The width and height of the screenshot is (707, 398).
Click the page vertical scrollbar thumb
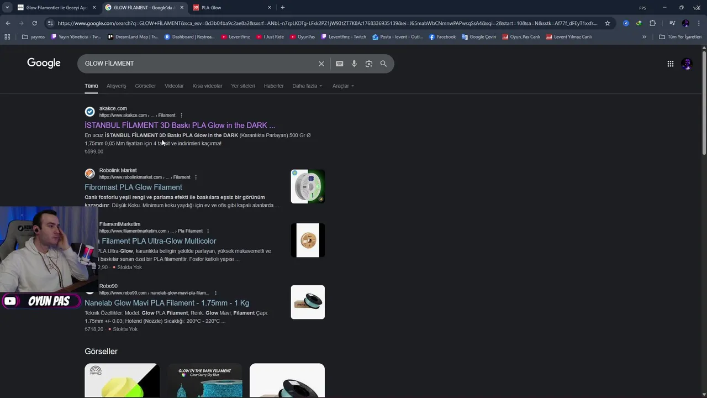(704, 103)
